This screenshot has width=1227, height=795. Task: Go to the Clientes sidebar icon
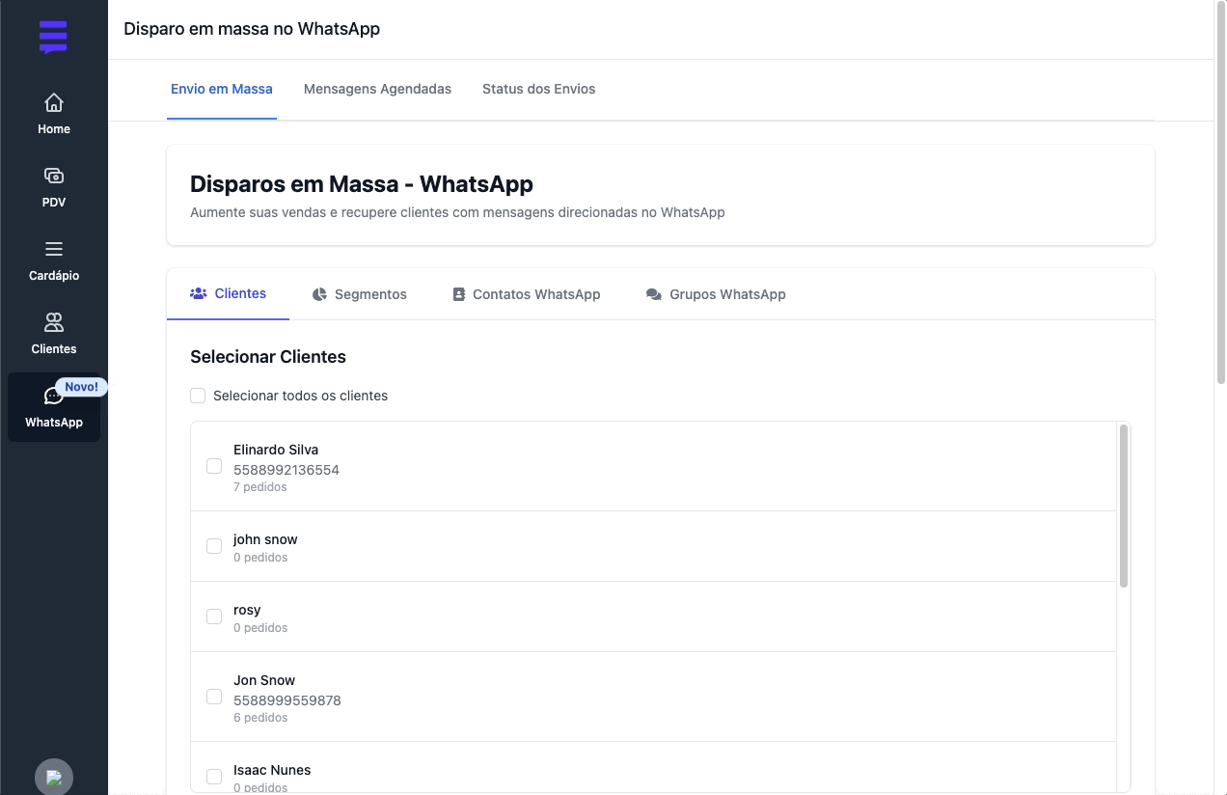tap(54, 322)
